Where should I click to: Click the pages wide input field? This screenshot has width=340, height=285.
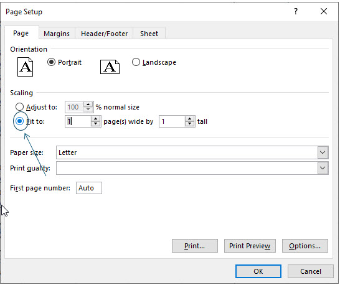(x=78, y=121)
